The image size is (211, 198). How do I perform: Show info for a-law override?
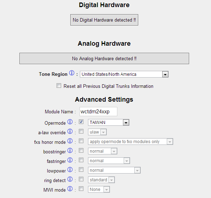(70, 131)
